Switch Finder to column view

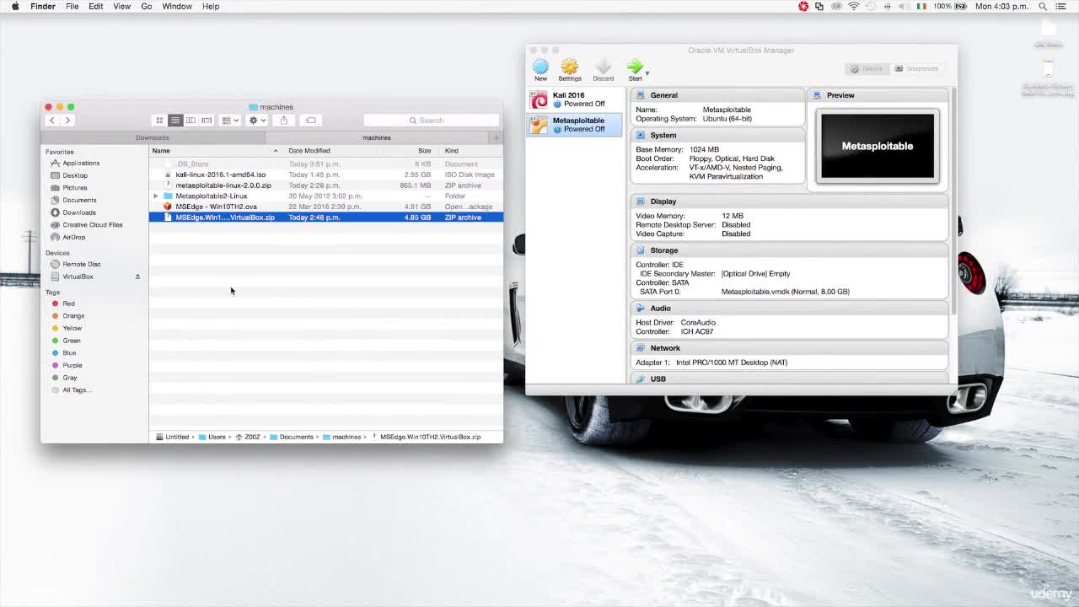pos(191,121)
